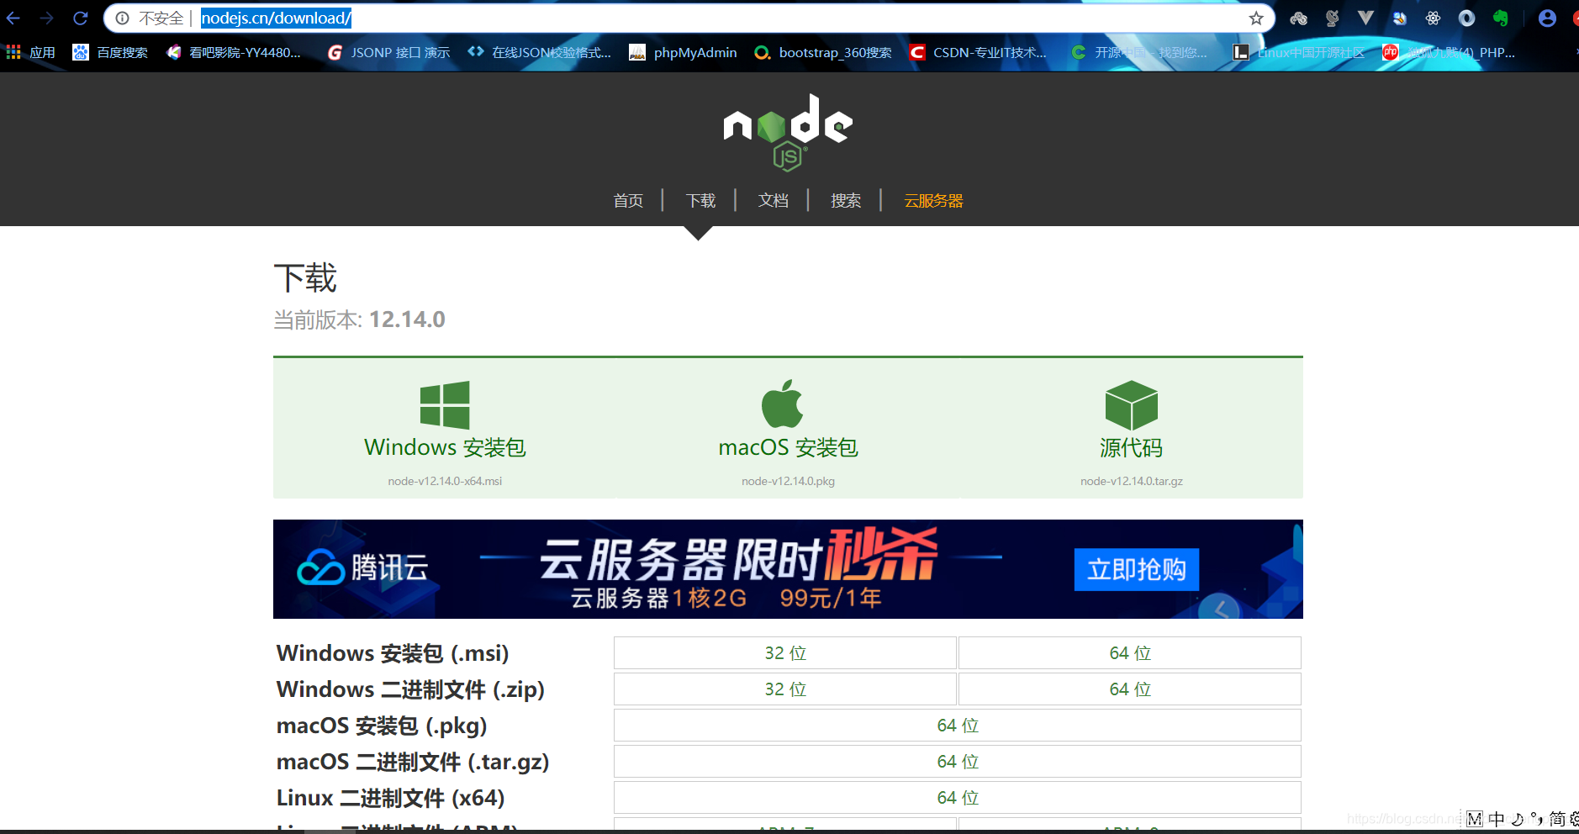Download Windows zip 32 位

785,689
